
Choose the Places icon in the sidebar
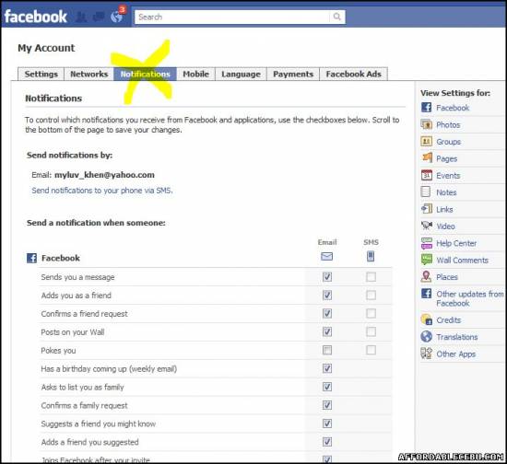[x=426, y=277]
